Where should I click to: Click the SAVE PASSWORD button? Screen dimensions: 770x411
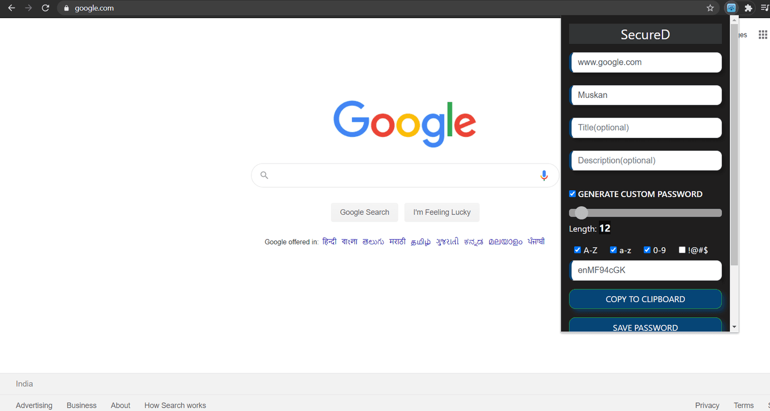pos(645,325)
